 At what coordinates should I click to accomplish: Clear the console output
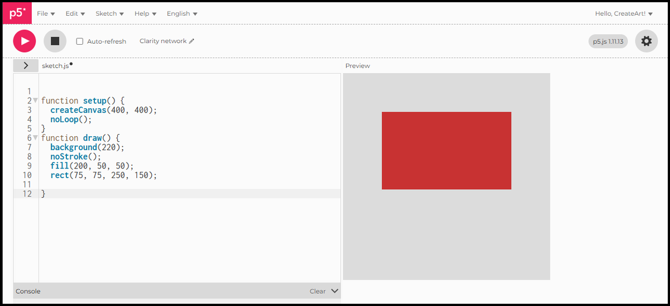(318, 291)
